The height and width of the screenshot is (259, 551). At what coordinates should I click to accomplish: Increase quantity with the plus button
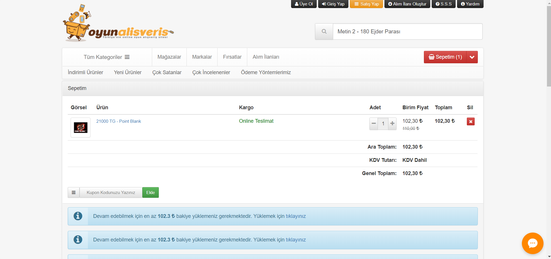[x=392, y=124]
